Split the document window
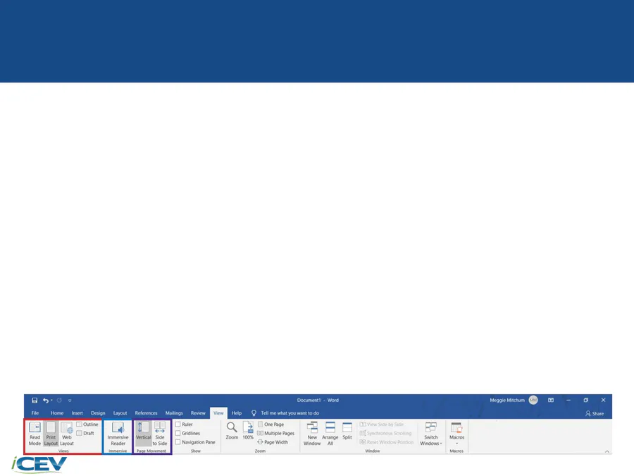Screen dimensions: 634x476 pos(347,431)
